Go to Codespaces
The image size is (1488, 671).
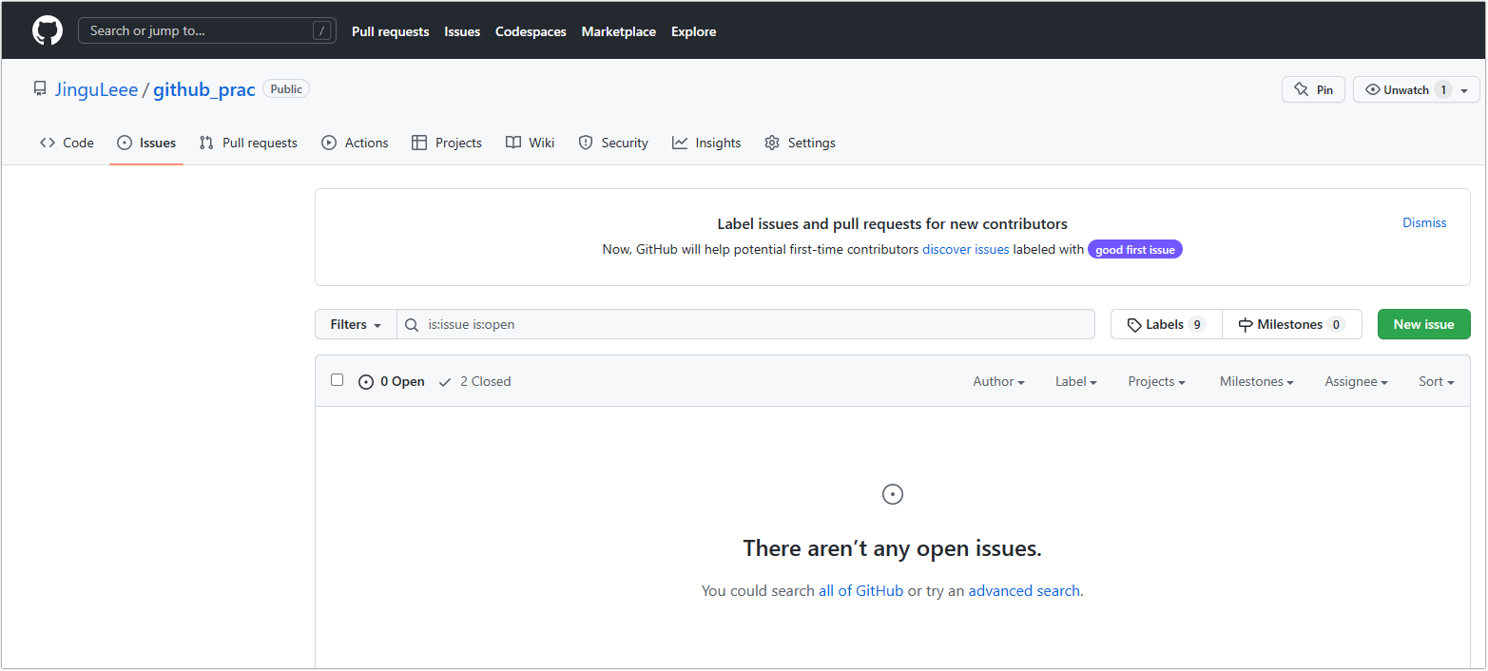click(x=531, y=31)
